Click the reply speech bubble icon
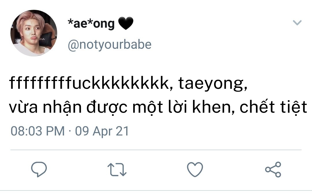The image size is (312, 196). (39, 169)
